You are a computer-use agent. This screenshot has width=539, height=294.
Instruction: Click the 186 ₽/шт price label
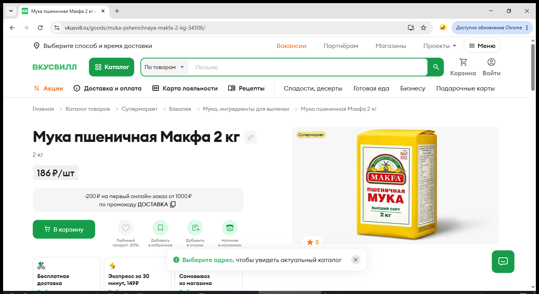[56, 173]
